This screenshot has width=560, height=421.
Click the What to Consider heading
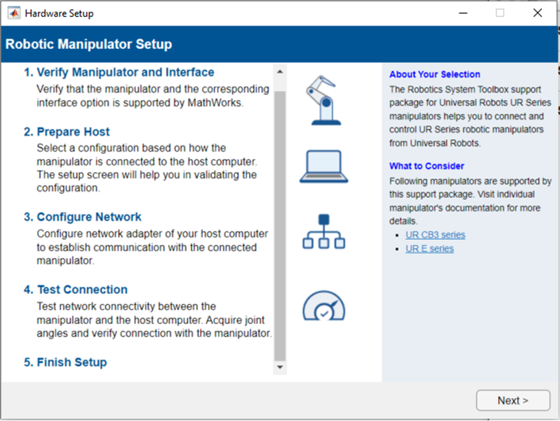click(x=426, y=166)
